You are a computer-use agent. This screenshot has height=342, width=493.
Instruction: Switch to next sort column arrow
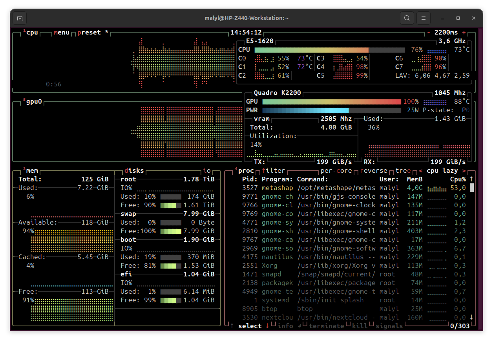coord(464,170)
